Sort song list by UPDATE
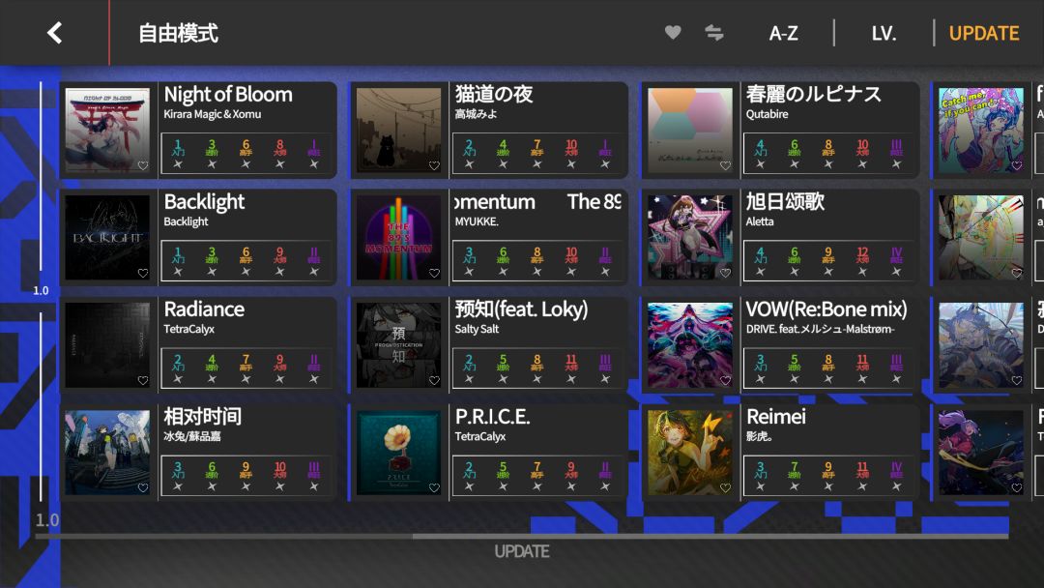 [x=983, y=33]
